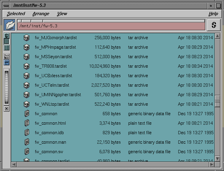Click file name fw_UCTelm.tardist

click(x=52, y=85)
